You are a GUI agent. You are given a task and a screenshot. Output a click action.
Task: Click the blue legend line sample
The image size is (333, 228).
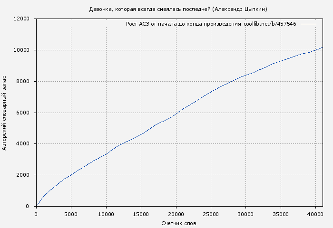308,24
